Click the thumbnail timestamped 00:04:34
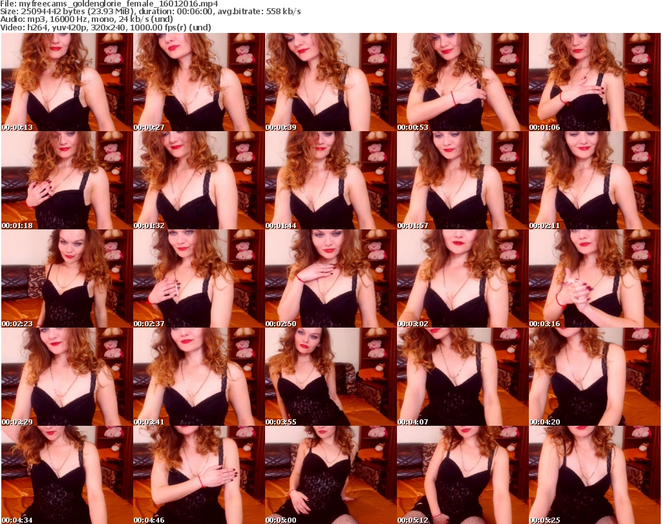This screenshot has height=524, width=662. point(67,475)
